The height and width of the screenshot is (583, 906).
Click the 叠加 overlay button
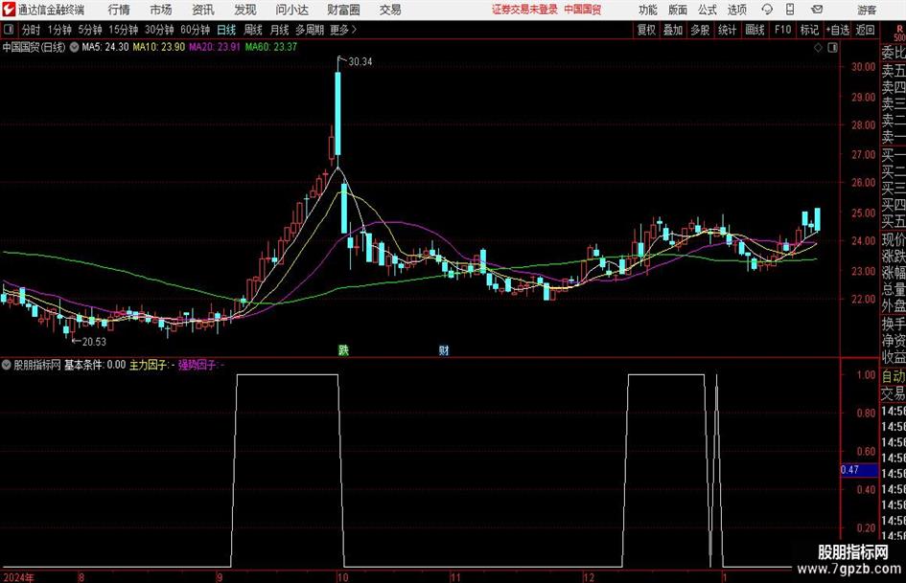673,30
